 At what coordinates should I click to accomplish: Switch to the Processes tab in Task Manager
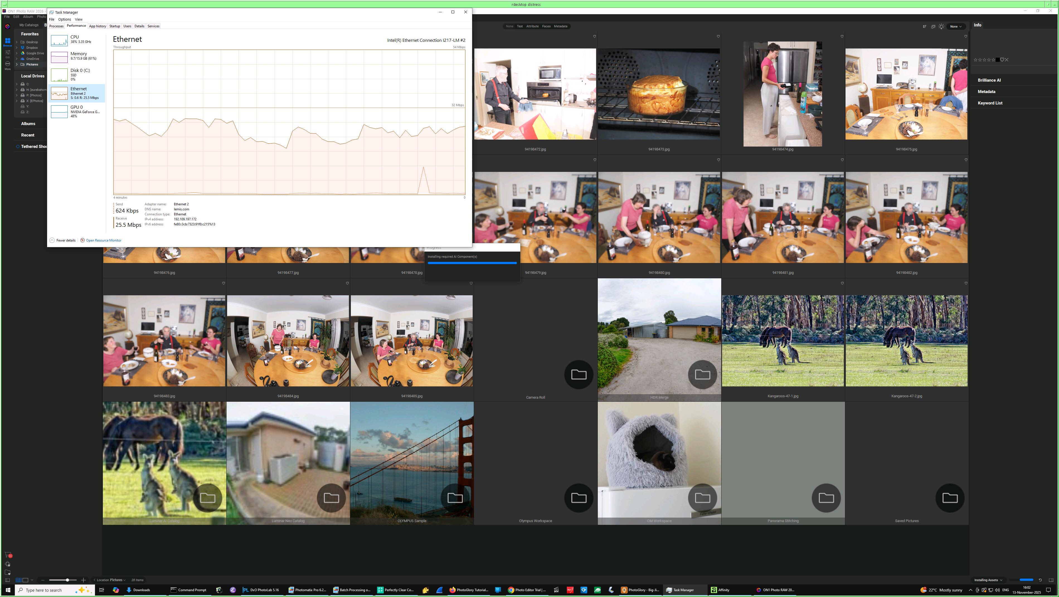(56, 26)
